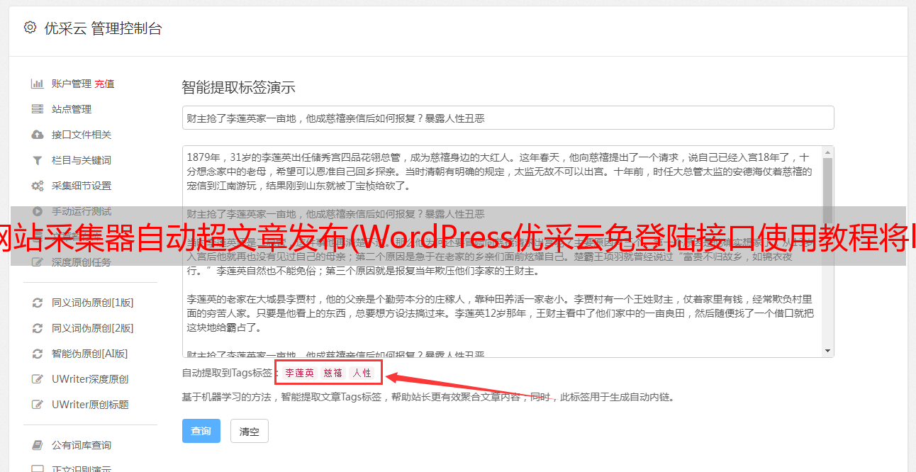Select UWriter原创标题 in the sidebar

click(x=89, y=405)
